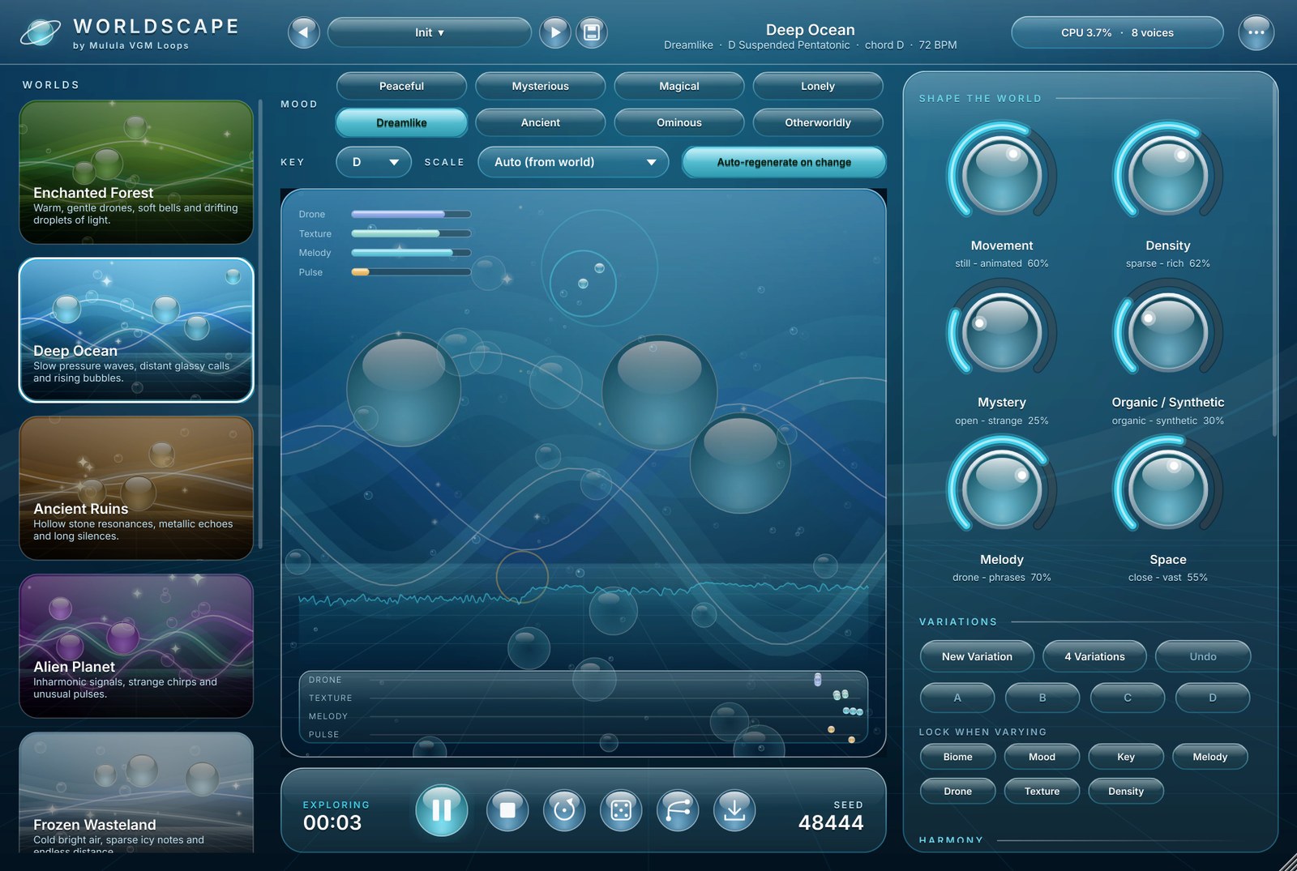Screen dimensions: 1297x871
Task: Expand the Scale Auto (from world) dropdown
Action: click(x=573, y=162)
